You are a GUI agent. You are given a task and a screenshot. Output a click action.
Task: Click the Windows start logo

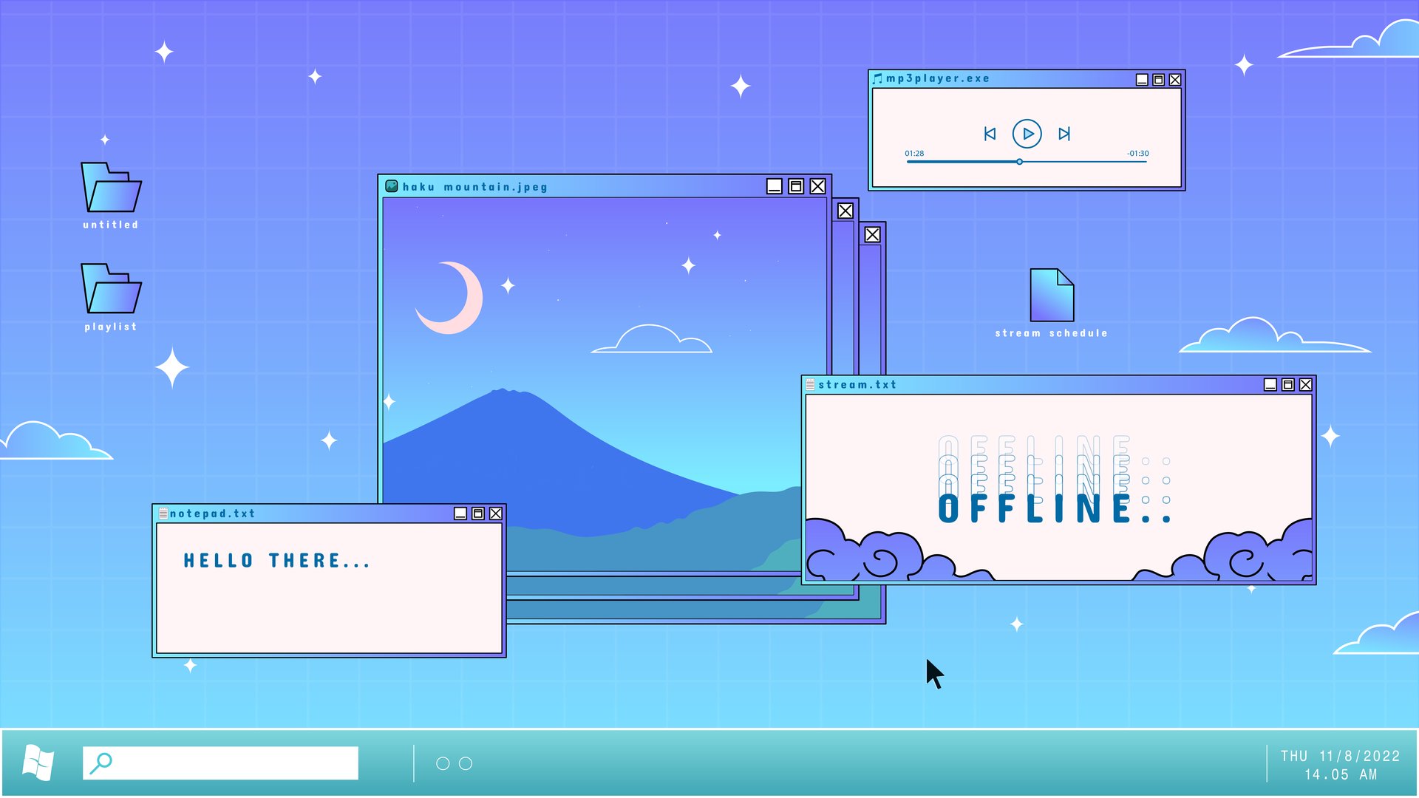[x=38, y=763]
